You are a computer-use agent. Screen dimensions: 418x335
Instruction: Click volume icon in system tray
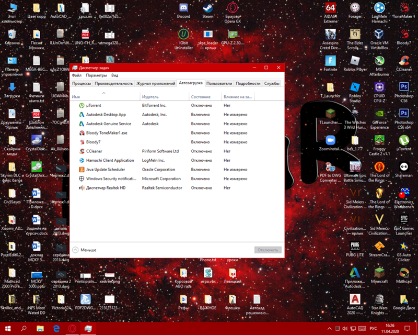(x=345, y=329)
